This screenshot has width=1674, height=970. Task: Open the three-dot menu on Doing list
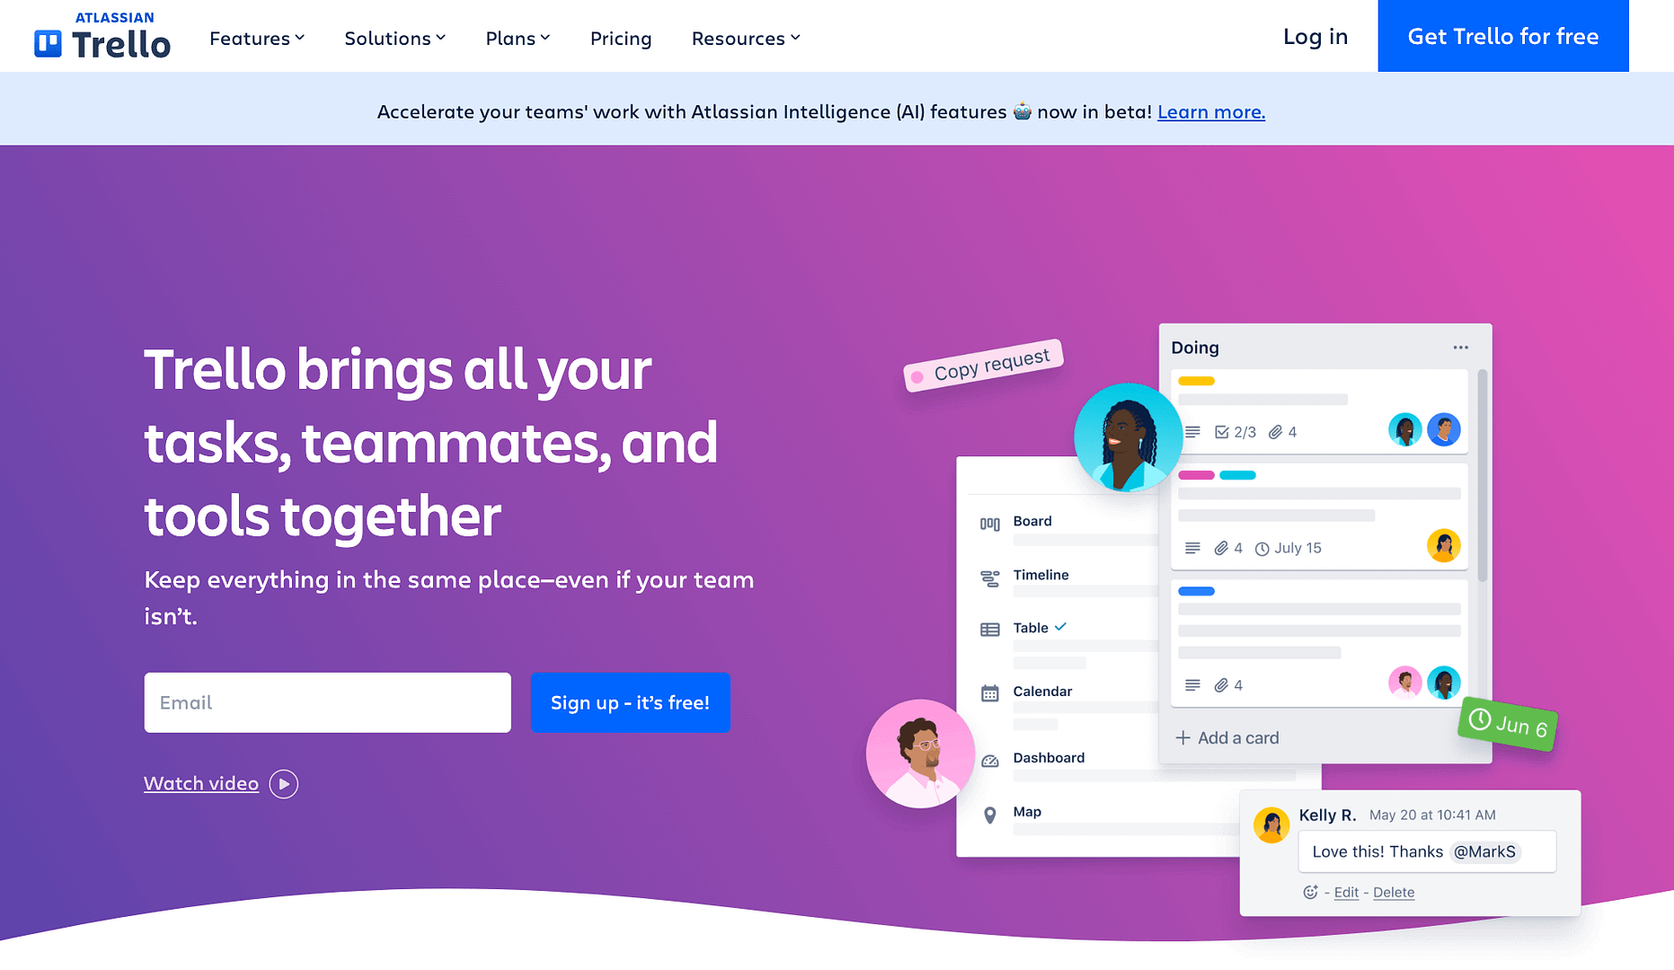point(1461,348)
